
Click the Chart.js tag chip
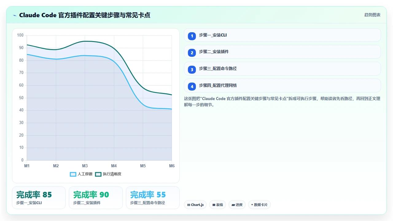pyautogui.click(x=195, y=205)
